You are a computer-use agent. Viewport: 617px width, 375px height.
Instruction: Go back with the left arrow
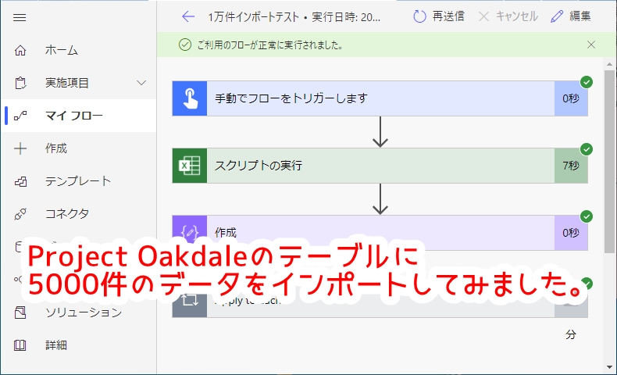click(x=188, y=16)
